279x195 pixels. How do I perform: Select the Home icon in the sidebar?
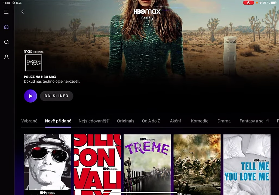click(6, 27)
